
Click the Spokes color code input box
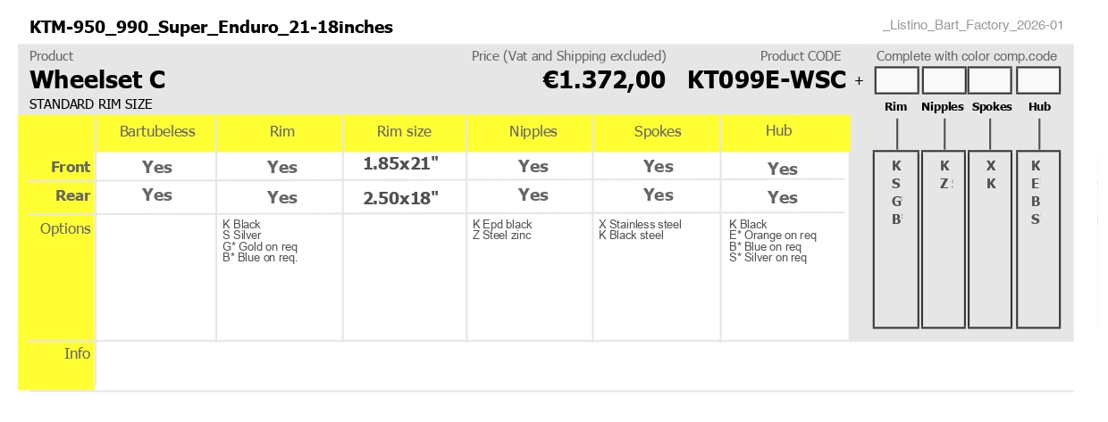point(990,80)
